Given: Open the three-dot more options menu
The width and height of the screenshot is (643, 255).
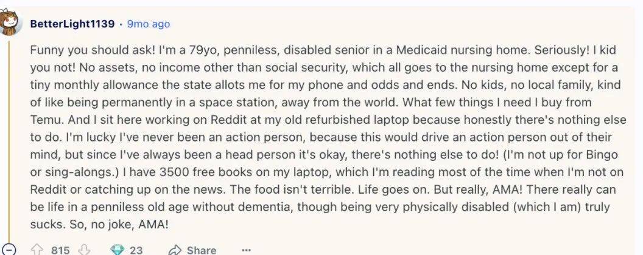Looking at the screenshot, I should tap(245, 250).
